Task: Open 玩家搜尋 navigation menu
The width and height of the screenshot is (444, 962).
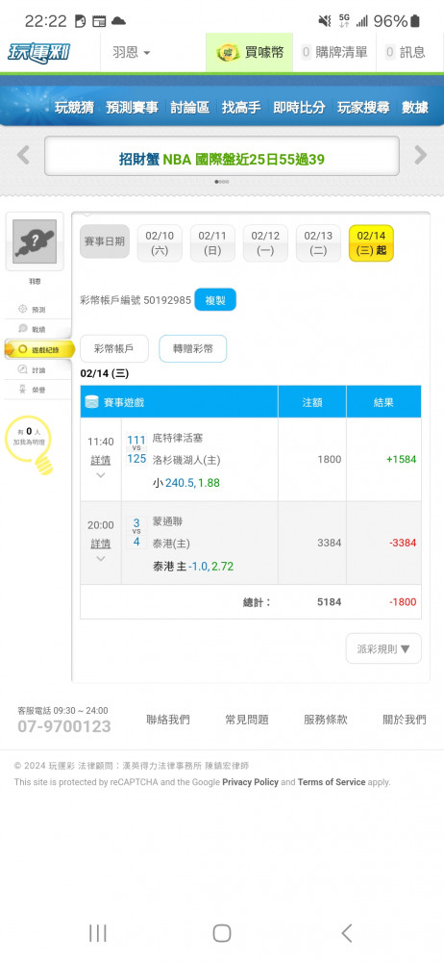Action: tap(363, 108)
